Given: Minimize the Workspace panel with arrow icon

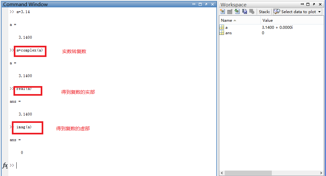Looking at the screenshot, I should [x=302, y=4].
